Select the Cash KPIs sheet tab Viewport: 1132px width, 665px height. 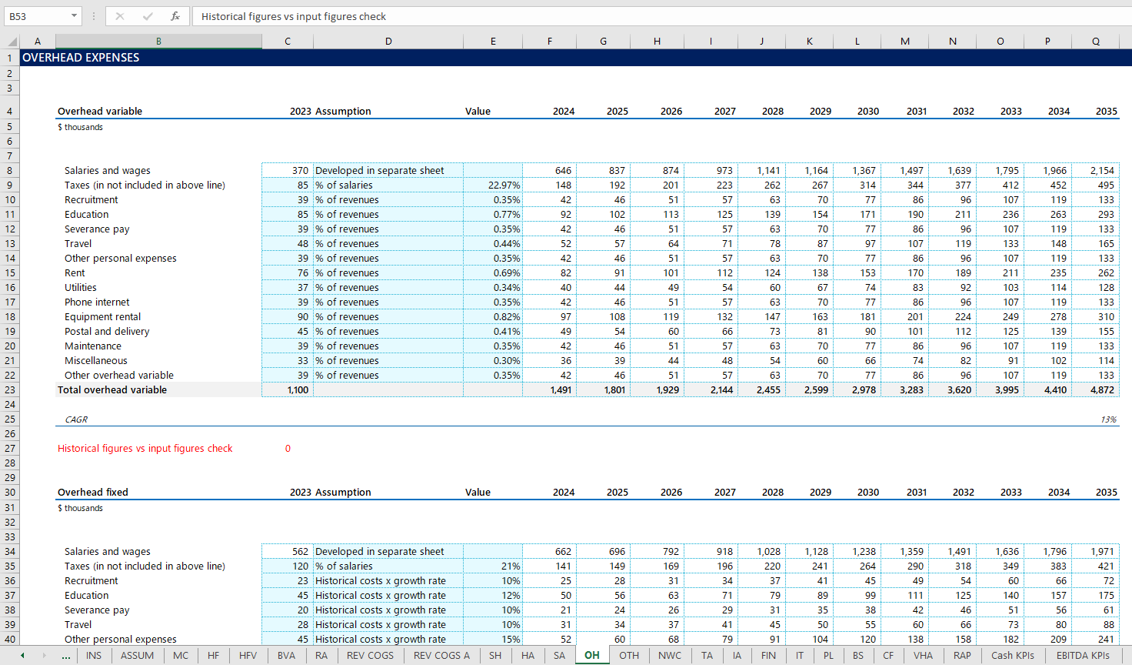tap(1012, 656)
